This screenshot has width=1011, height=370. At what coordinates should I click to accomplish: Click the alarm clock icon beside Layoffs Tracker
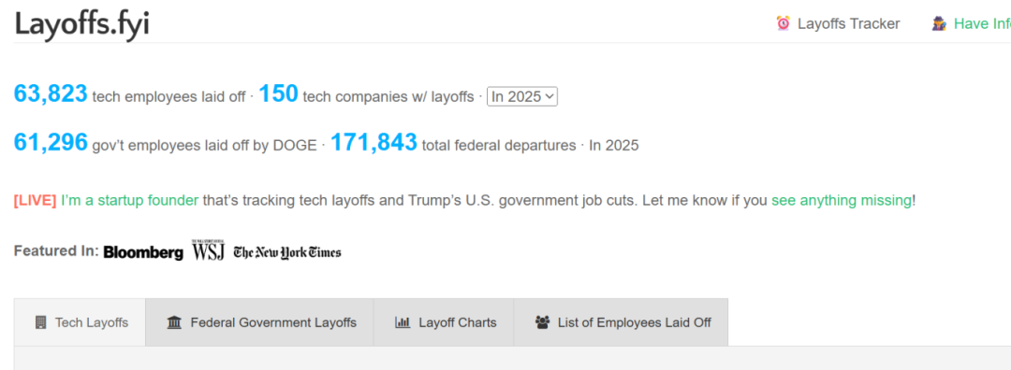pos(784,23)
